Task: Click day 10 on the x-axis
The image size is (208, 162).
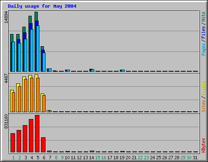Action: tap(67, 158)
